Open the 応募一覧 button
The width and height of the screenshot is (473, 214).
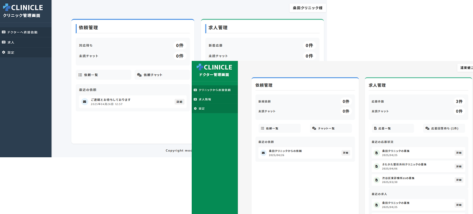[393, 128]
